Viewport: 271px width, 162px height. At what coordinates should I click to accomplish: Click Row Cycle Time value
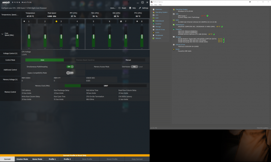click(59, 99)
